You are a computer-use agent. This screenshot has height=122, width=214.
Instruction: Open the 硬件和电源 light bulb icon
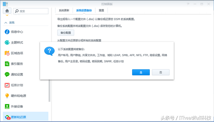pos(7,96)
